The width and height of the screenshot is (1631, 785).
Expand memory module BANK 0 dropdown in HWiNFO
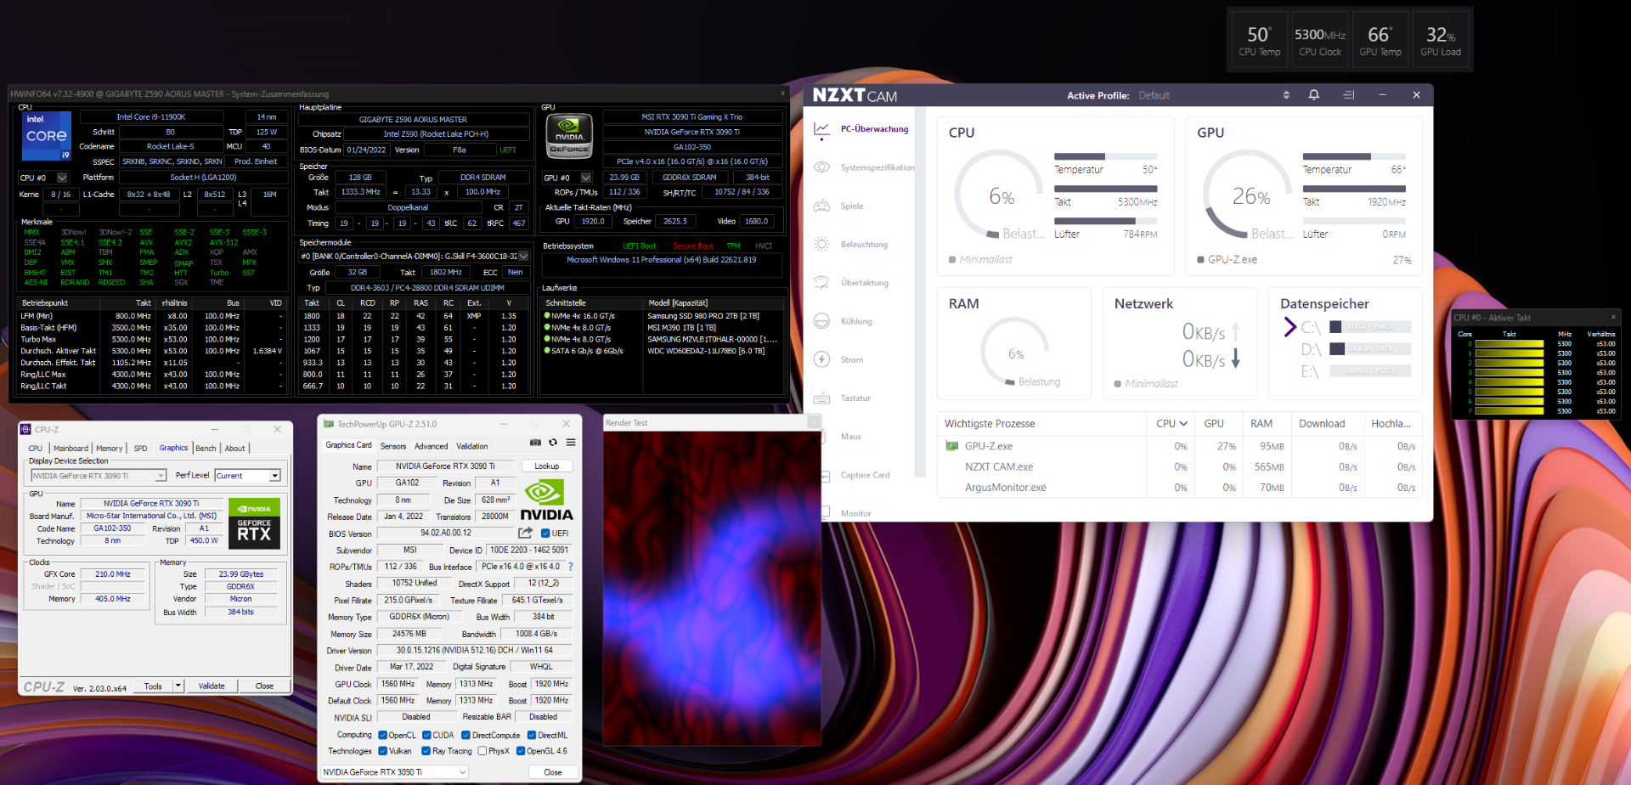(x=523, y=256)
